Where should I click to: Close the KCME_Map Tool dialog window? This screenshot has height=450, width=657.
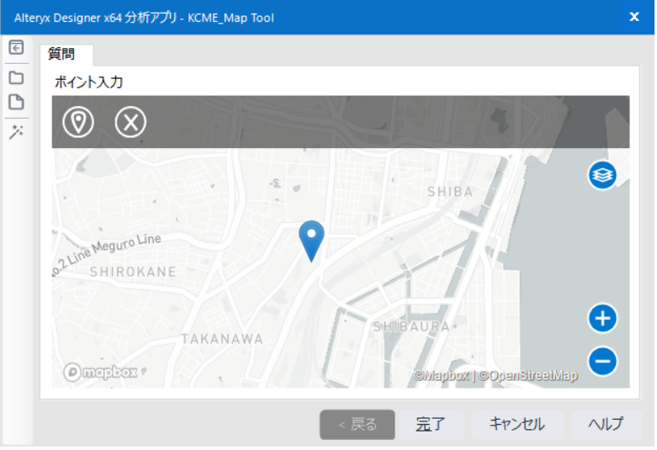pyautogui.click(x=634, y=17)
